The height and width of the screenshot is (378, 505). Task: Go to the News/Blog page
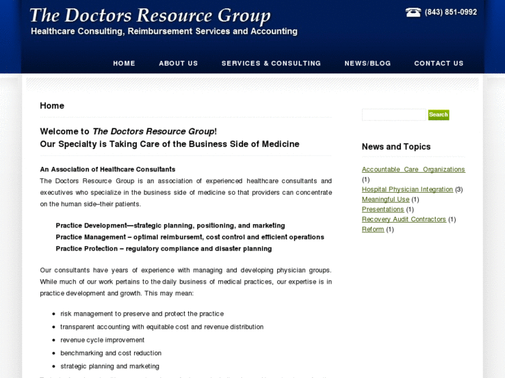click(x=367, y=63)
